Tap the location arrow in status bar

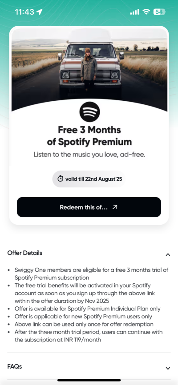40,12
